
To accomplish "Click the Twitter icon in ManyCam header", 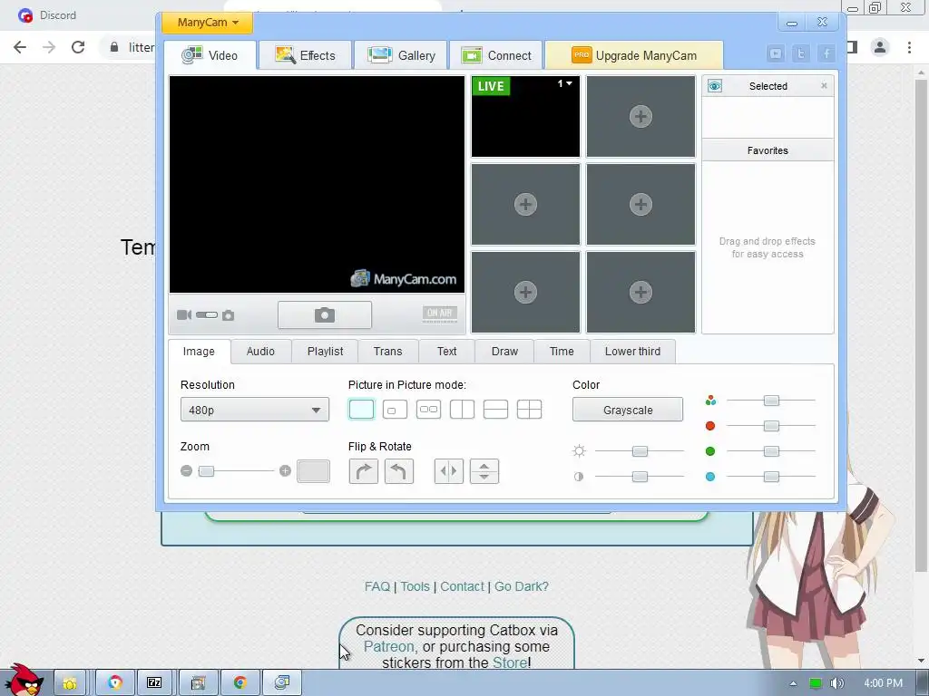I will click(x=801, y=53).
